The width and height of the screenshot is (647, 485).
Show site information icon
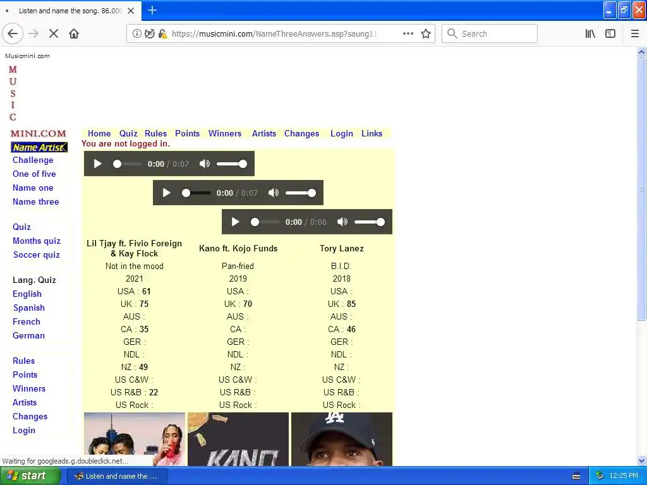point(137,33)
